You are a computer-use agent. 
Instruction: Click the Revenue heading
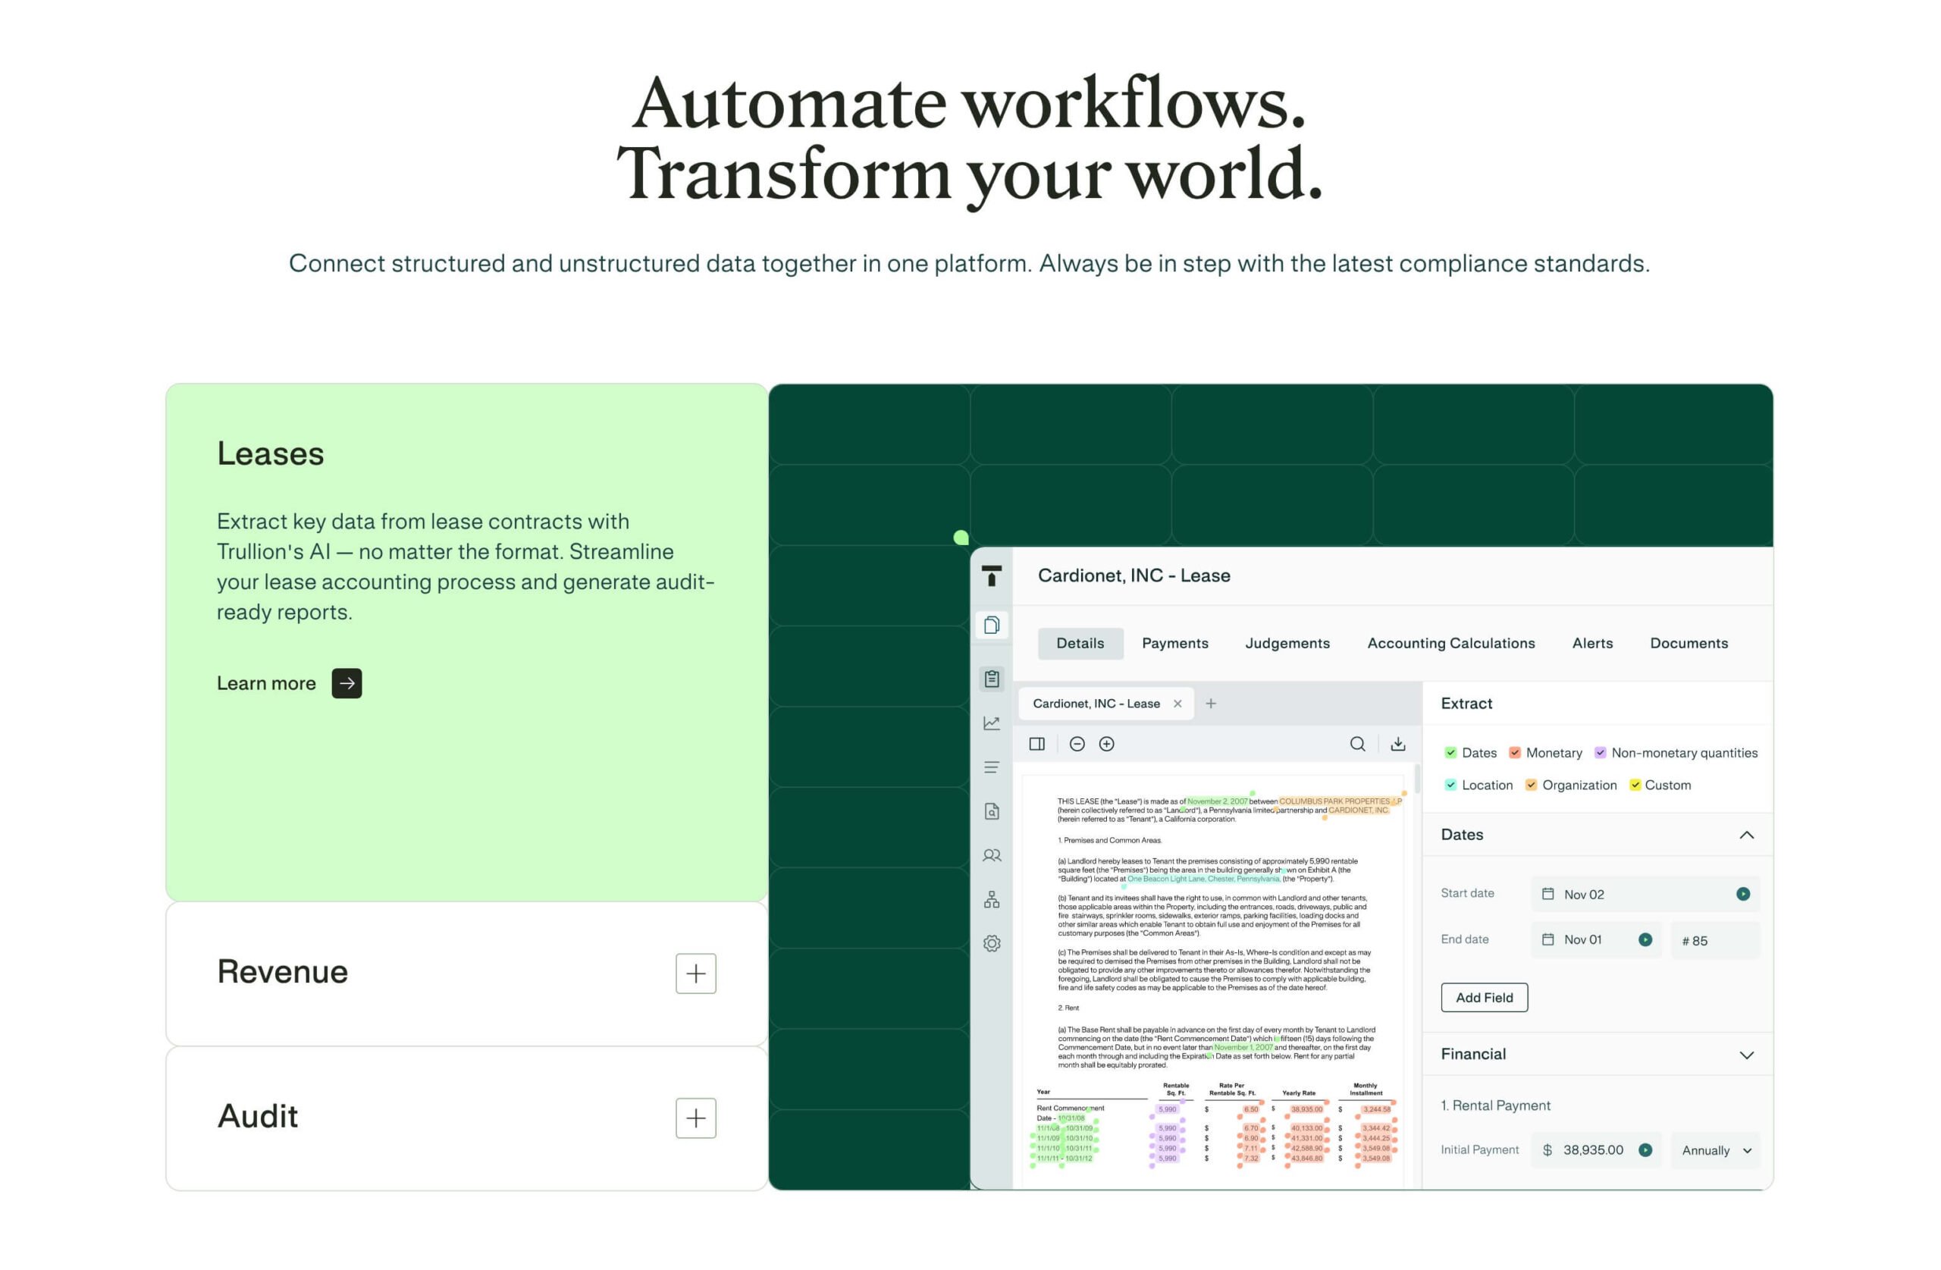[x=282, y=972]
